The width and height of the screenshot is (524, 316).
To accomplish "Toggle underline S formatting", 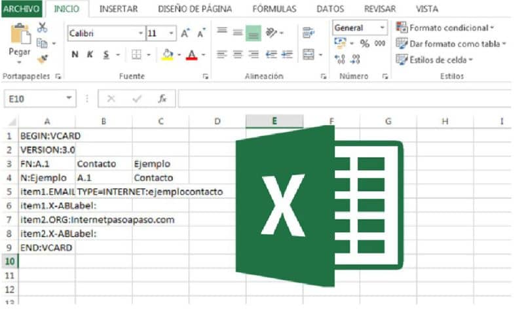I will tap(106, 54).
